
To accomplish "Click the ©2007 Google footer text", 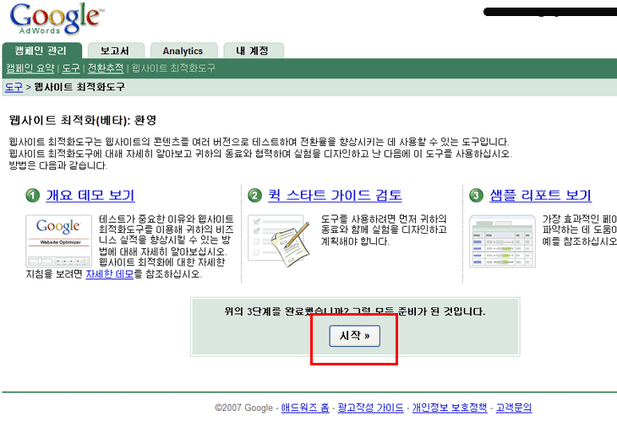I will click(243, 408).
